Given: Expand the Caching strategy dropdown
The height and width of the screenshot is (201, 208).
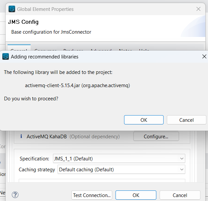Looking at the screenshot, I should point(121,170).
